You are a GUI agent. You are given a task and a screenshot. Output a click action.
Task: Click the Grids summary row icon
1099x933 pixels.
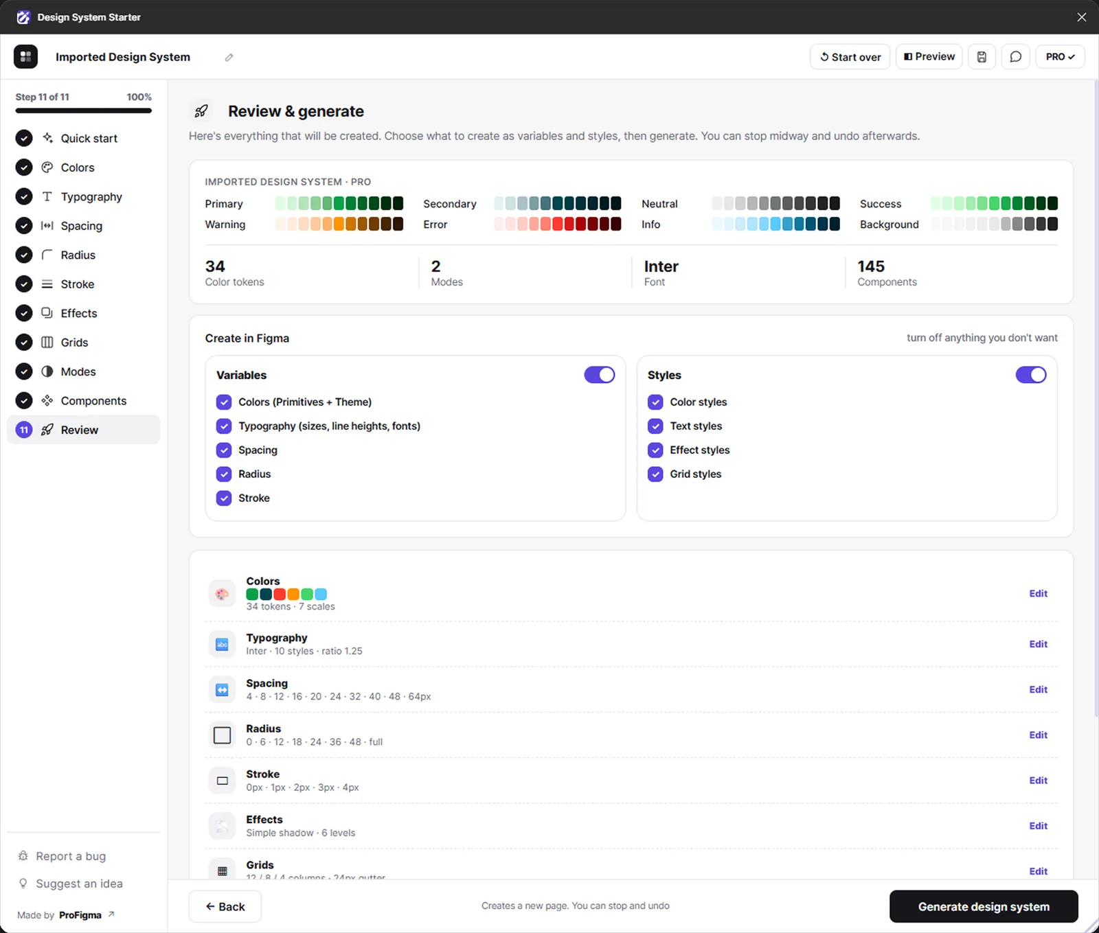[x=222, y=871]
